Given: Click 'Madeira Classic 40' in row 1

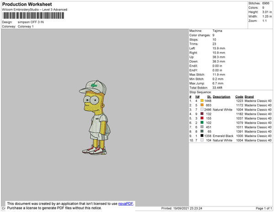Looking at the screenshot, I should [x=258, y=101].
